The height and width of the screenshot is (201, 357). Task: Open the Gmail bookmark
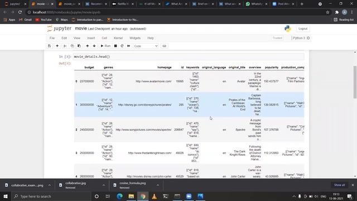(25, 20)
